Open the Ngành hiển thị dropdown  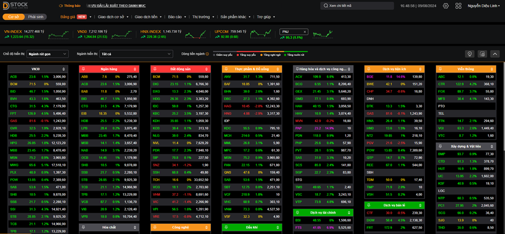136,54
